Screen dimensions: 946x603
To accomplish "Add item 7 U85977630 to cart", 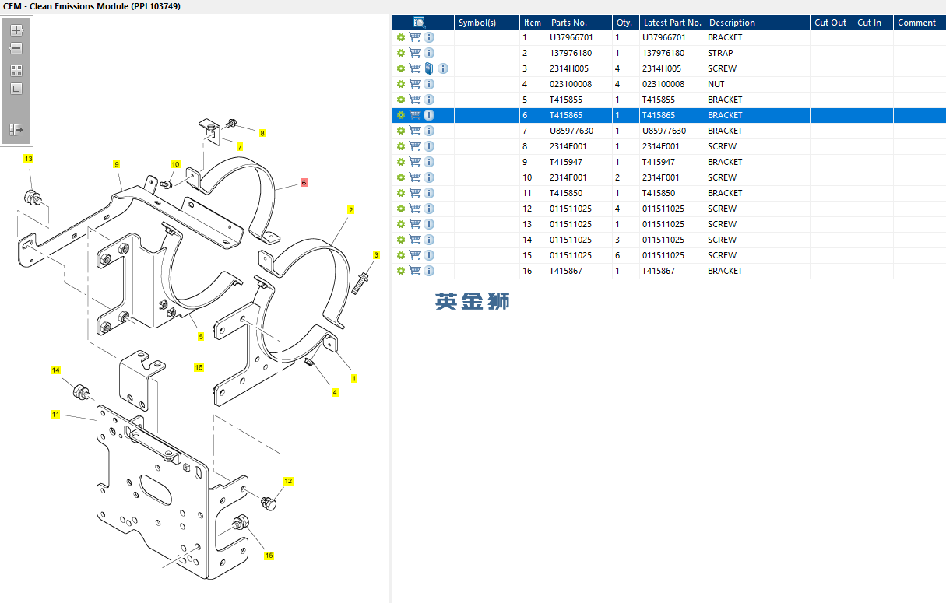I will click(415, 131).
